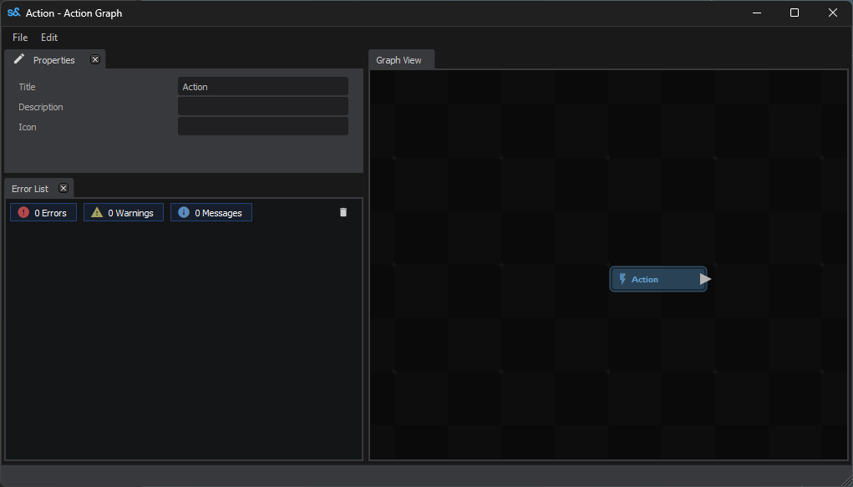Close the Error List tab
Viewport: 853px width, 487px height.
click(x=63, y=187)
